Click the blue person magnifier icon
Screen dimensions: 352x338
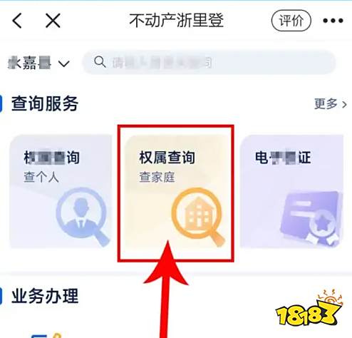[x=83, y=217]
